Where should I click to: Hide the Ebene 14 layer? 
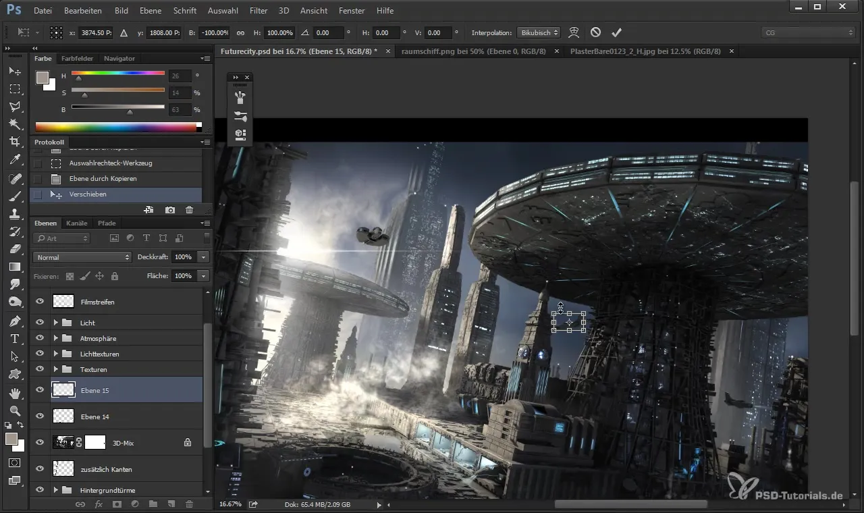(x=40, y=416)
